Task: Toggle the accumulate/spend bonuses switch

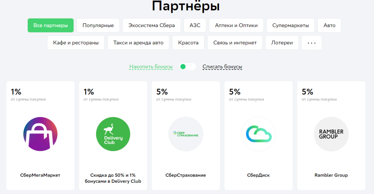Action: pyautogui.click(x=188, y=67)
